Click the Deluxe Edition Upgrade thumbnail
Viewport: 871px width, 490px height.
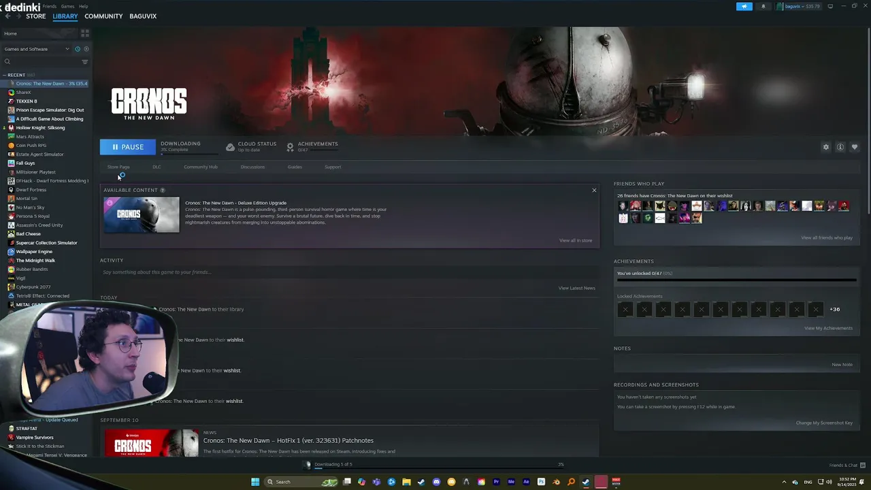[x=142, y=215]
